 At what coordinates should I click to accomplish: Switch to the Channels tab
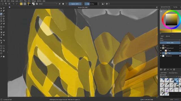tap(168, 36)
